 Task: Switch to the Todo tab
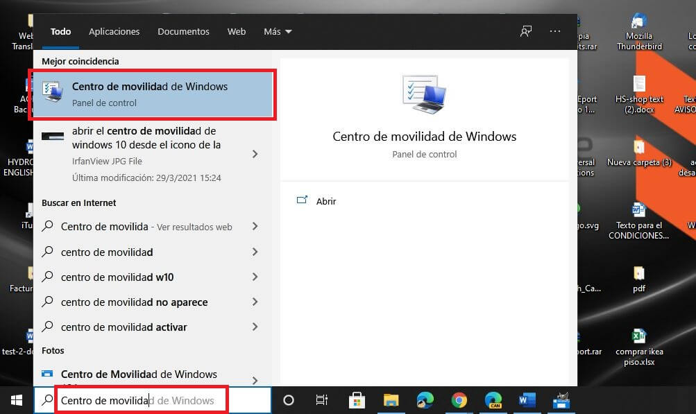[60, 31]
